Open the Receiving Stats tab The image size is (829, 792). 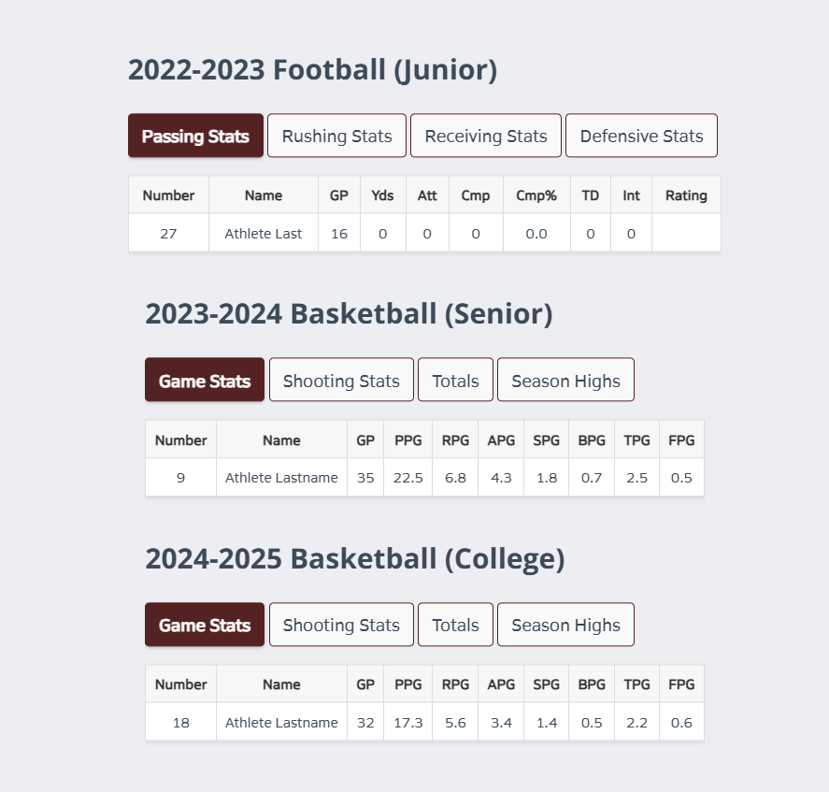pyautogui.click(x=486, y=136)
